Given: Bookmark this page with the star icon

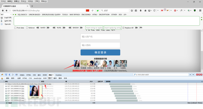Looking at the screenshot, I should click(132, 11).
